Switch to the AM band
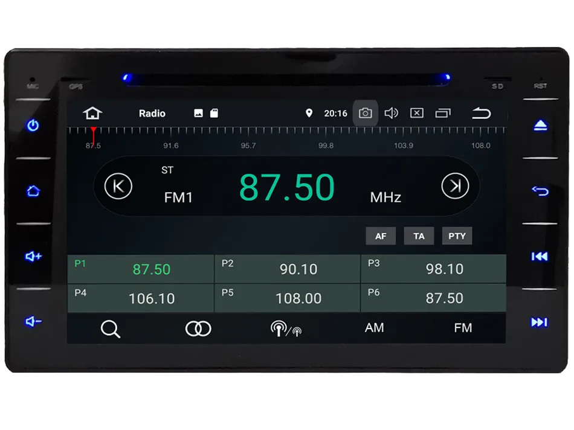Viewport: 574px width, 430px height. tap(374, 328)
